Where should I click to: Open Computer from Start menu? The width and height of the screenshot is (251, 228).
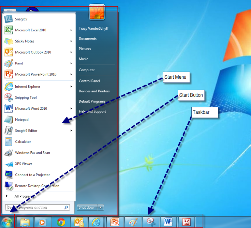pyautogui.click(x=87, y=70)
